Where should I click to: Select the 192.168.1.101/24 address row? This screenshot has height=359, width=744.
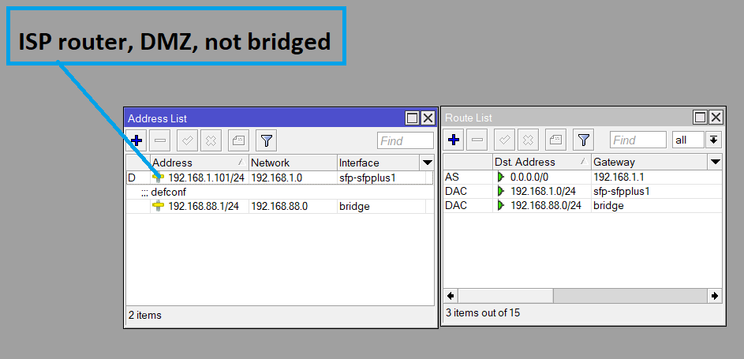coord(279,178)
